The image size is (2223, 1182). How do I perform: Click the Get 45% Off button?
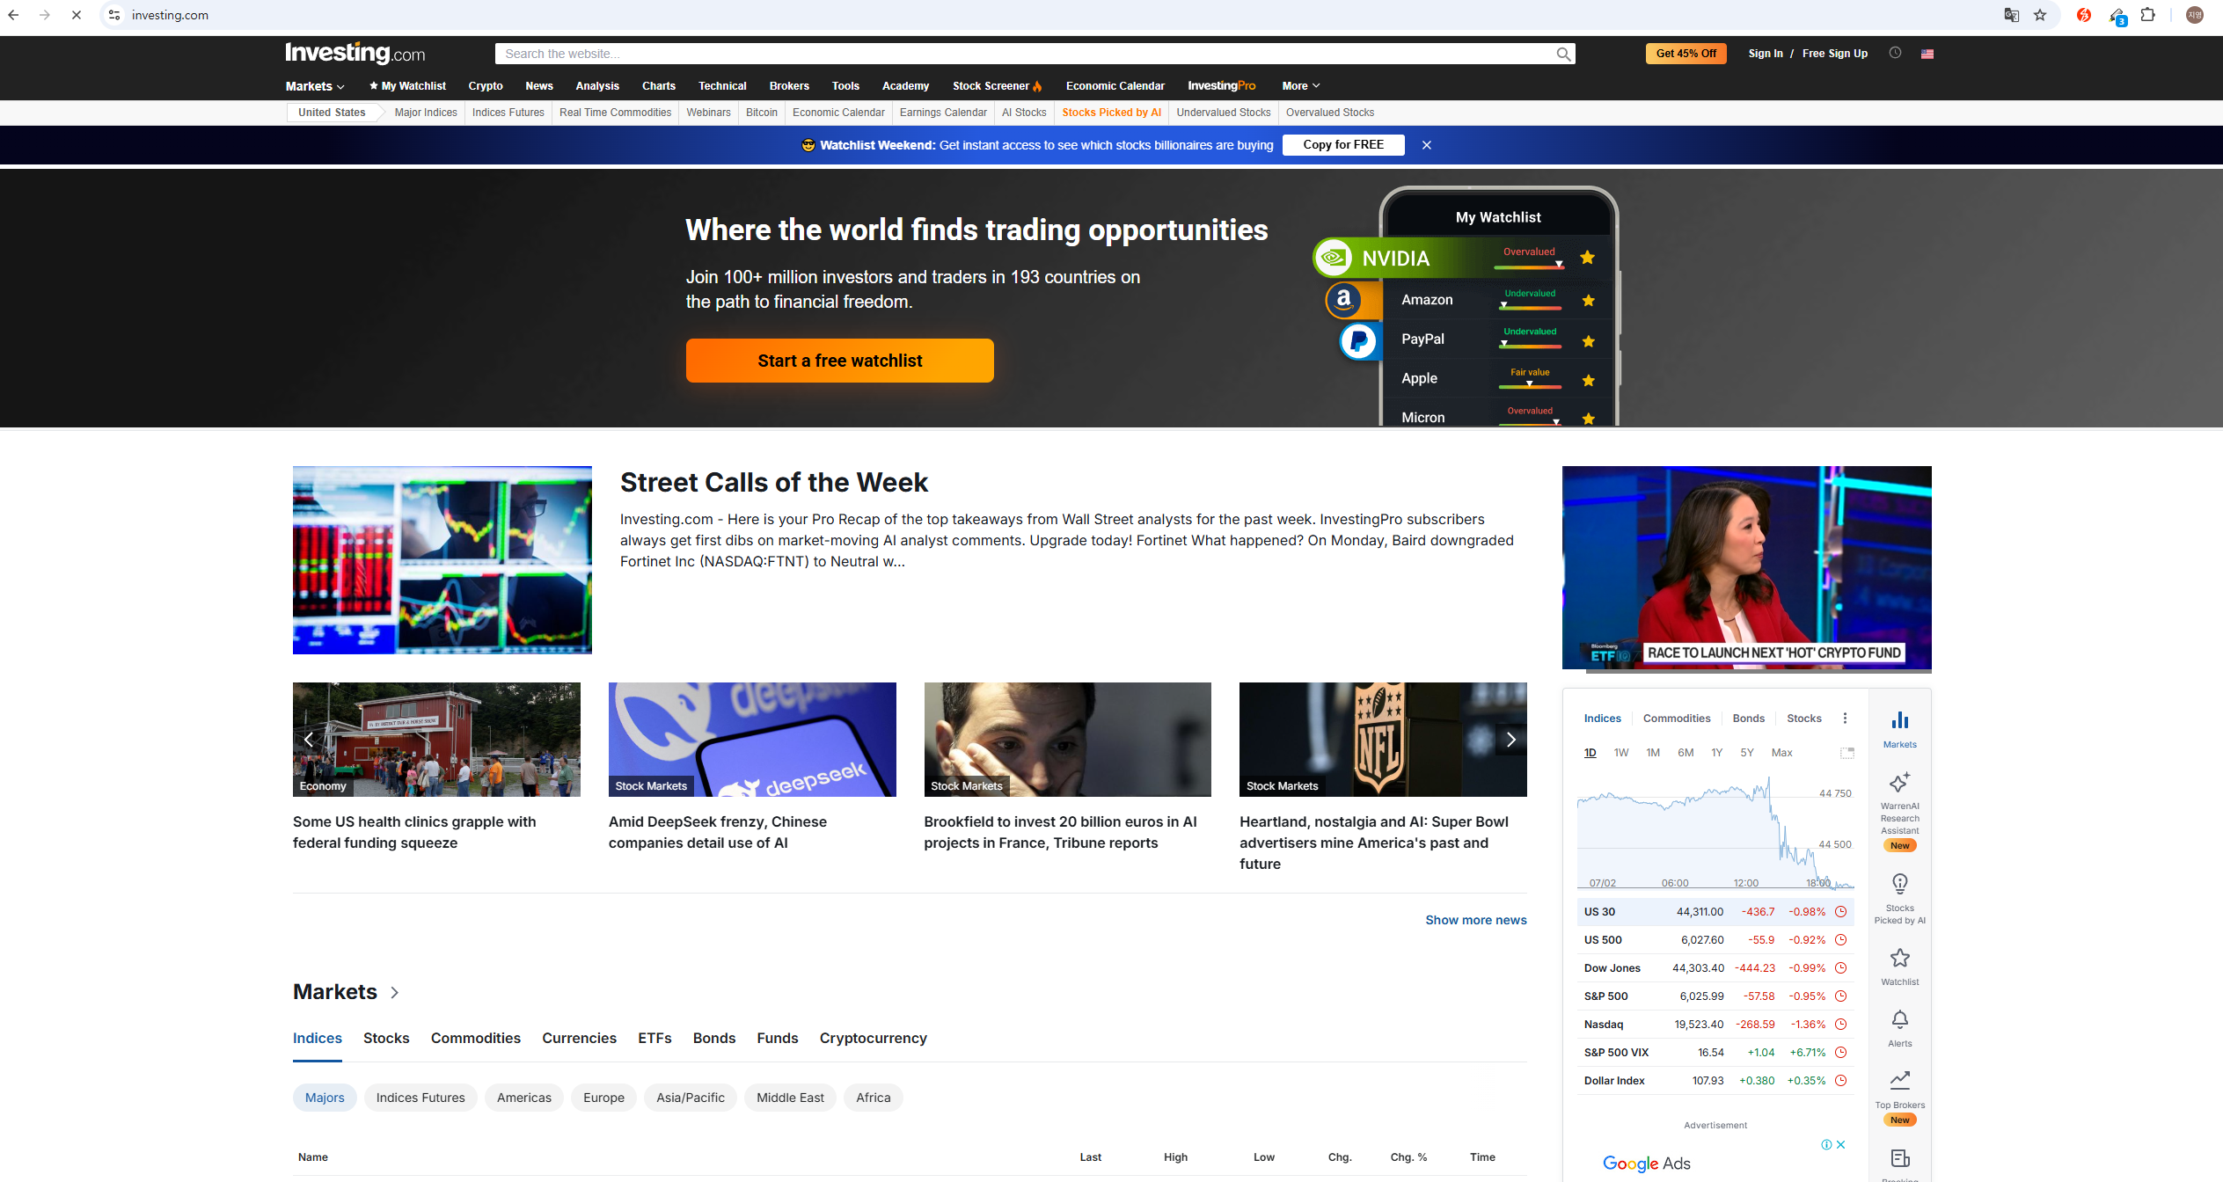point(1686,54)
